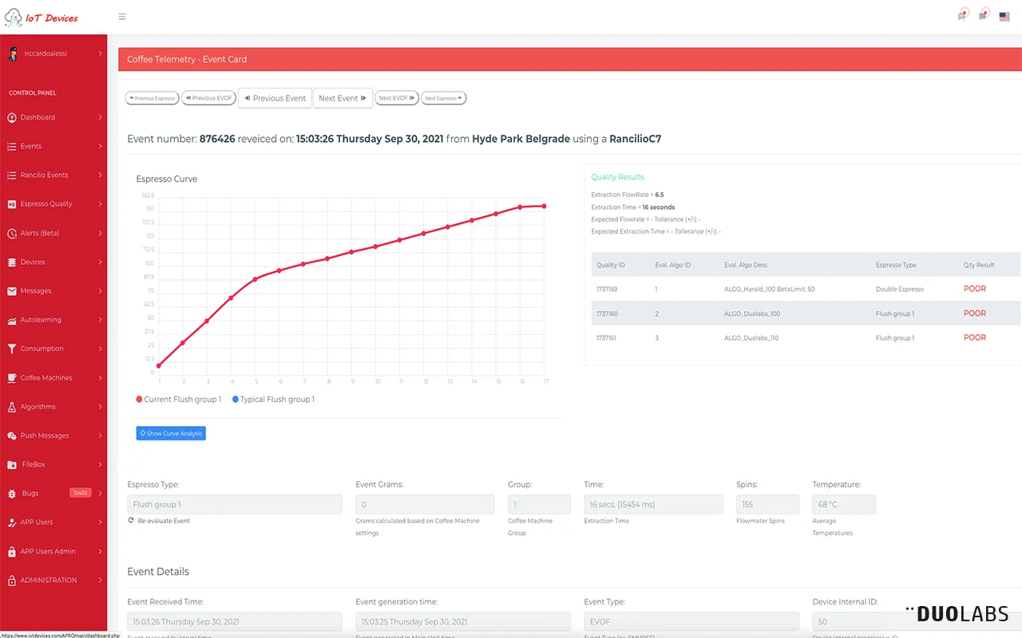Expand the Coffee Machines submenu chevron
The image size is (1022, 638).
pyautogui.click(x=101, y=378)
